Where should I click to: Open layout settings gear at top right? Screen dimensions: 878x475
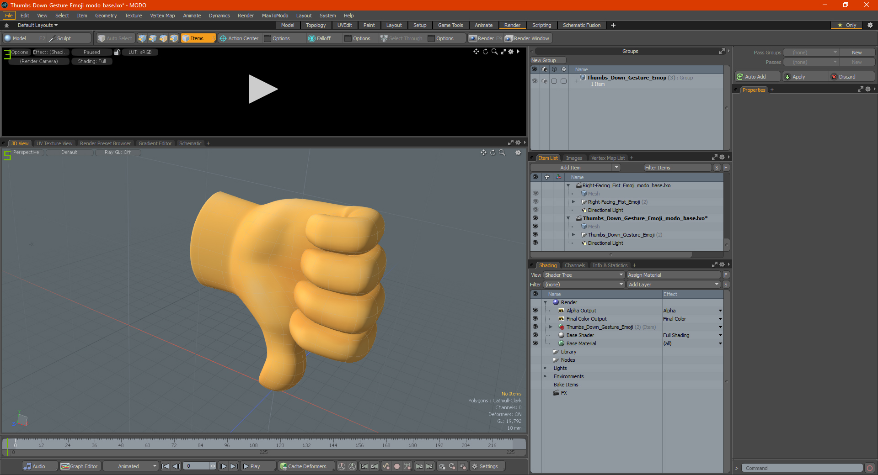click(870, 25)
